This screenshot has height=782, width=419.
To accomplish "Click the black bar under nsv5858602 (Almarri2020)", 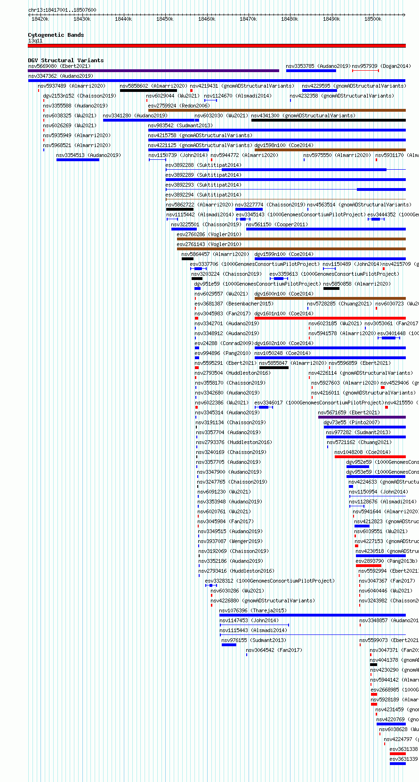I will coord(148,91).
